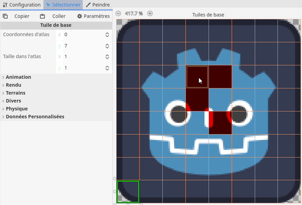Click the Coordonnées d'atlas label
The height and width of the screenshot is (205, 302).
26,34
